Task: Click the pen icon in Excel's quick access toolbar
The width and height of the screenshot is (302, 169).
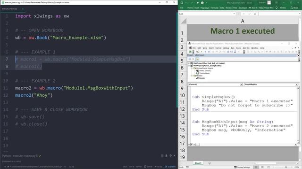Action: coord(197,3)
